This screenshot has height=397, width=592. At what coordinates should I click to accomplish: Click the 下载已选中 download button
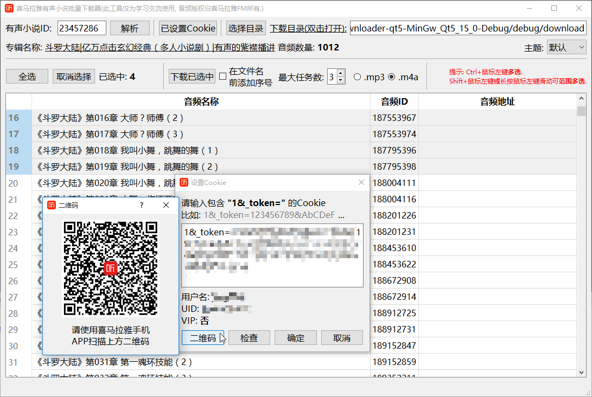click(x=192, y=76)
